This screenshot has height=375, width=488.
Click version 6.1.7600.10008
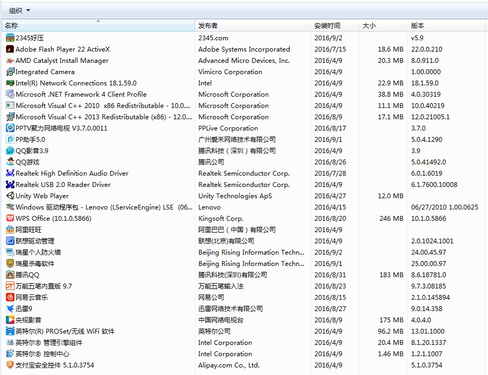(434, 184)
